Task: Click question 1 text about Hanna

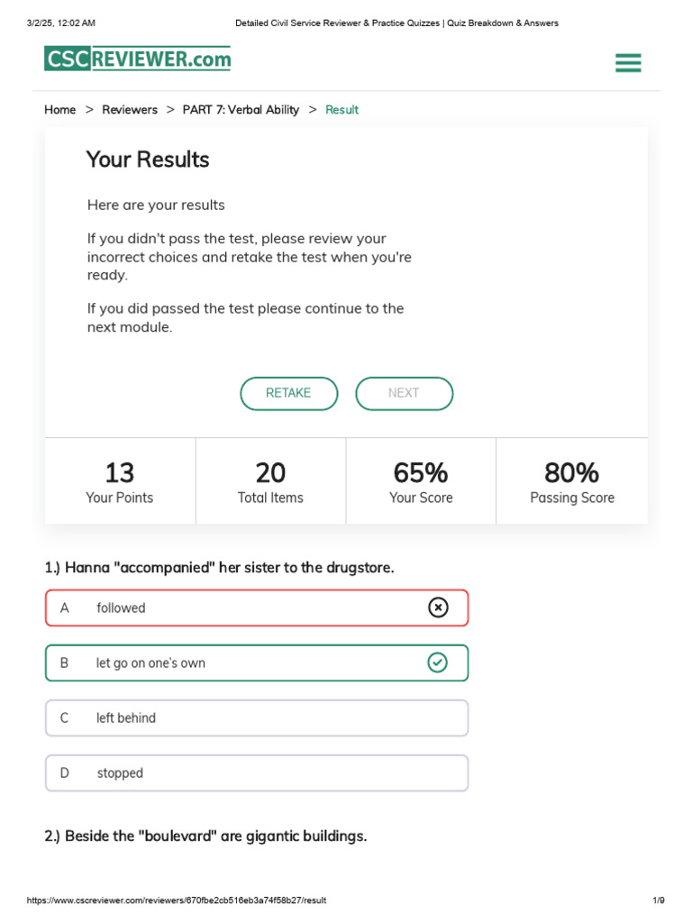Action: coord(220,568)
